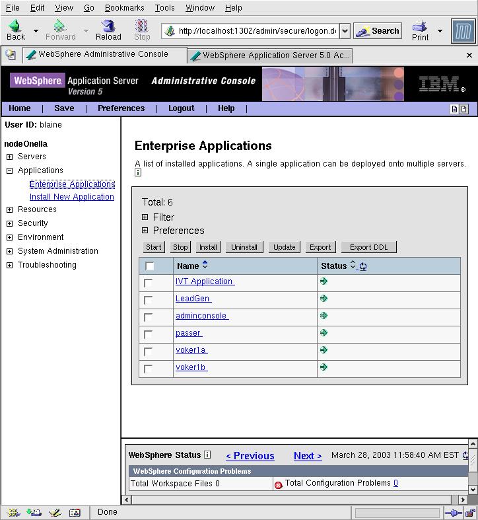
Task: Click the new tab icon beside the tabs
Action: pyautogui.click(x=11, y=55)
